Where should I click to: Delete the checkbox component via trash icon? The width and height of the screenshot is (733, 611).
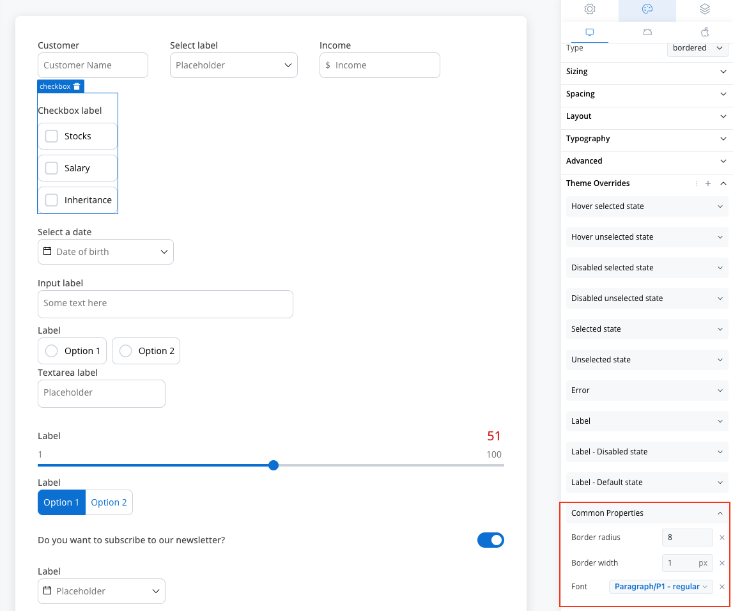pos(77,86)
